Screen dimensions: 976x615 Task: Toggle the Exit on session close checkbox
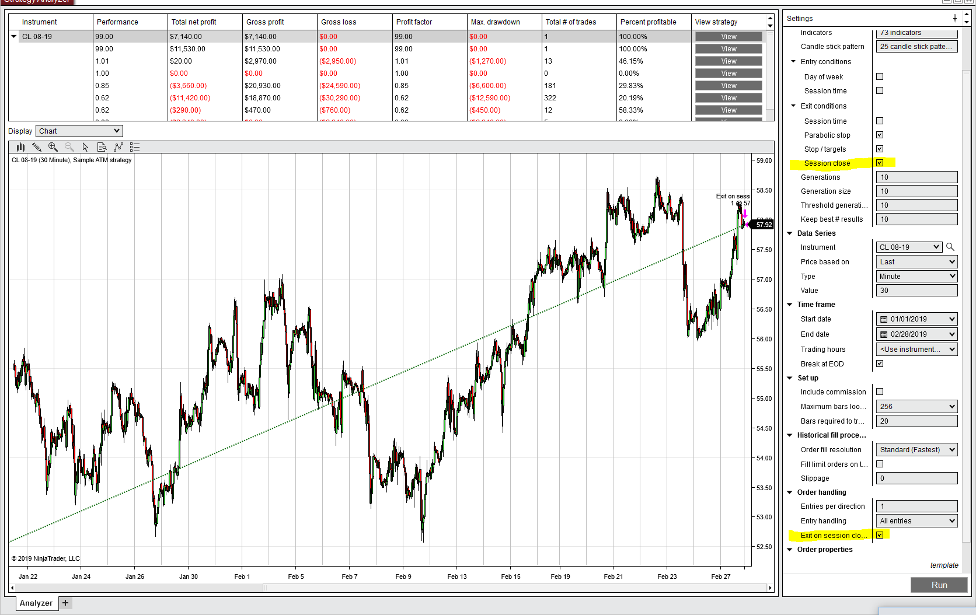[x=880, y=535]
